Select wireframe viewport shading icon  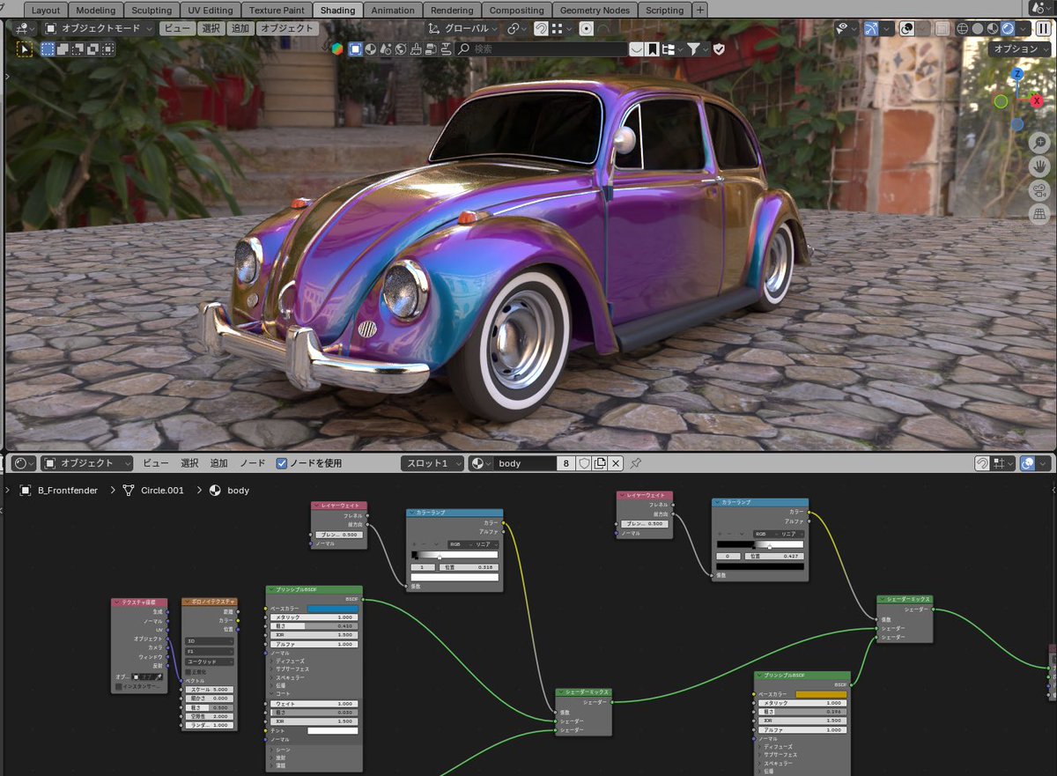(x=962, y=28)
